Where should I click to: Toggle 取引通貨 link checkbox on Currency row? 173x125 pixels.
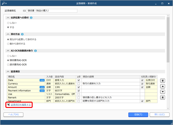[142, 84]
